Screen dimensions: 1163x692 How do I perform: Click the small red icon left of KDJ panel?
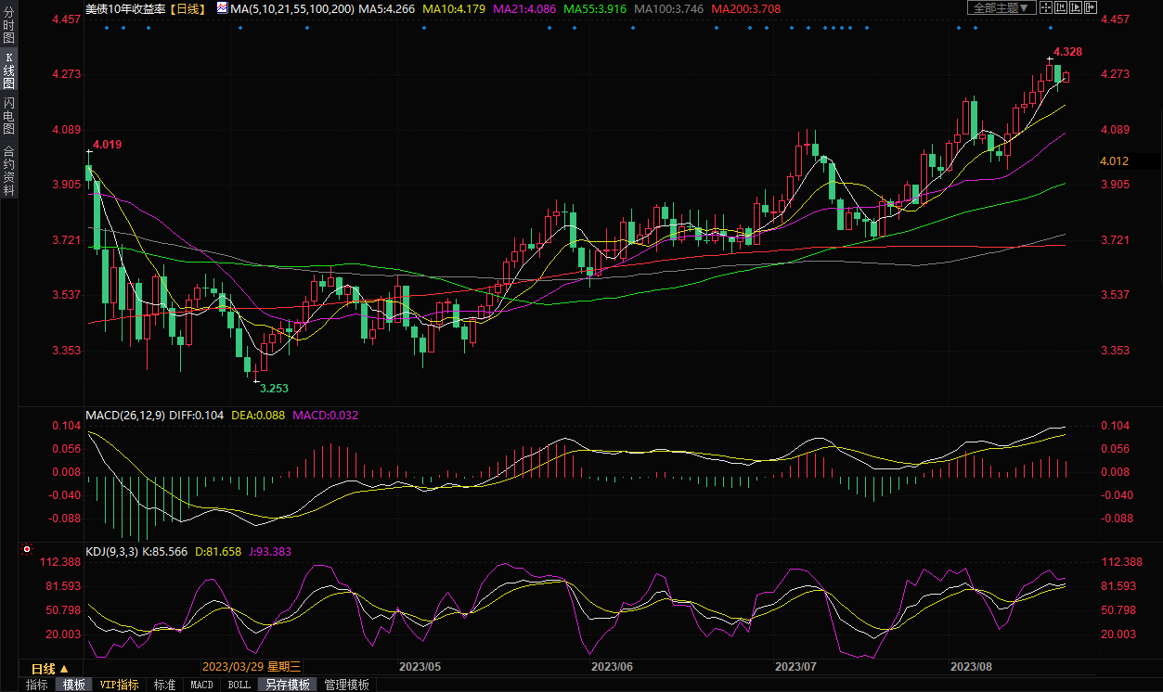27,549
